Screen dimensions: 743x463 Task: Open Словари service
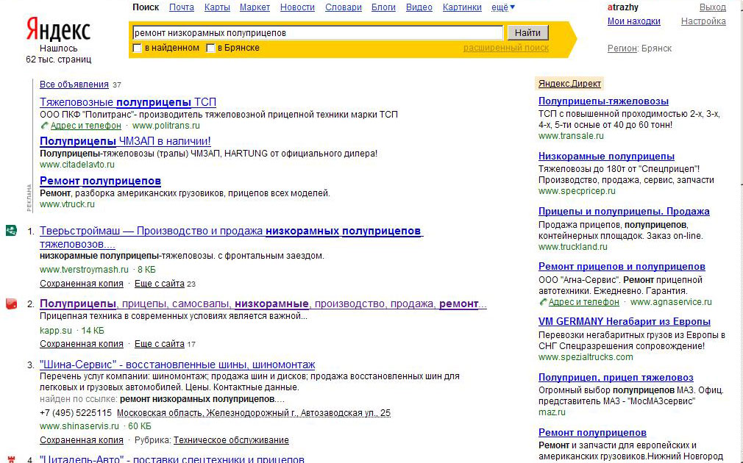(x=344, y=7)
